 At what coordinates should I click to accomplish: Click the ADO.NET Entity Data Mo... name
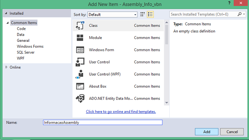tap(111, 99)
